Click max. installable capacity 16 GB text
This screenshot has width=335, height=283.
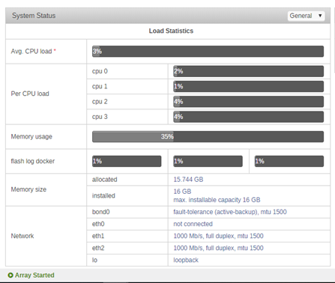(217, 200)
